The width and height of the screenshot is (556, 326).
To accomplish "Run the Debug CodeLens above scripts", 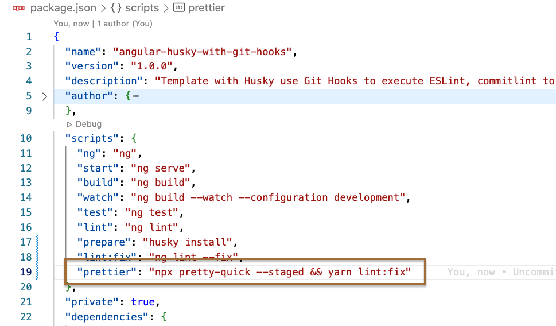I will (84, 124).
